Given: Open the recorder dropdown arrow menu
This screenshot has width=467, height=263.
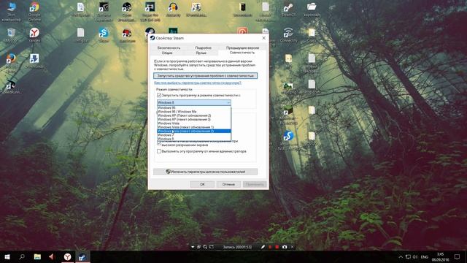Looking at the screenshot, I should [x=193, y=247].
